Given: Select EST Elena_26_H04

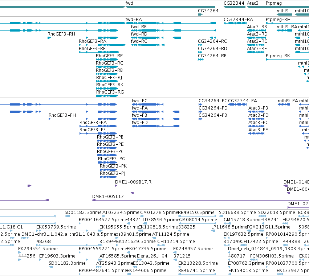Looking at the screenshot, I should pos(139,260).
